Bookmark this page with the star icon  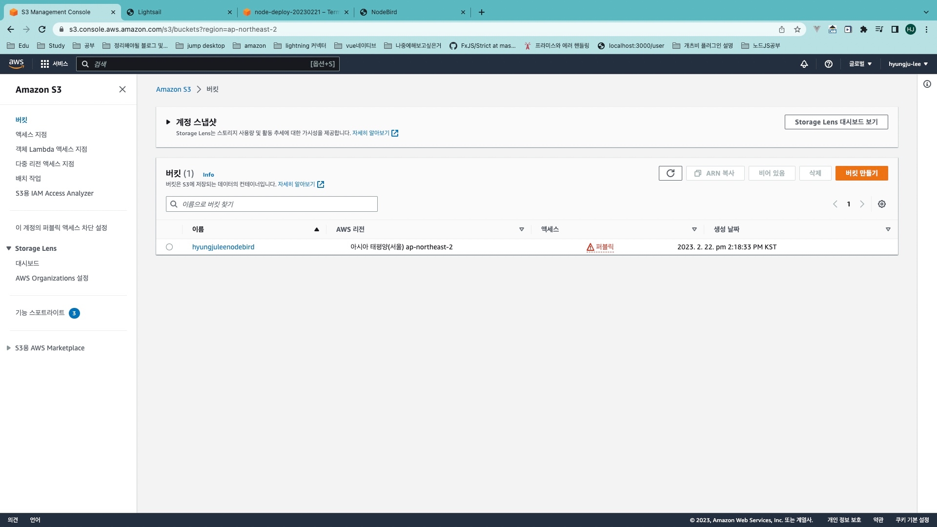[797, 29]
